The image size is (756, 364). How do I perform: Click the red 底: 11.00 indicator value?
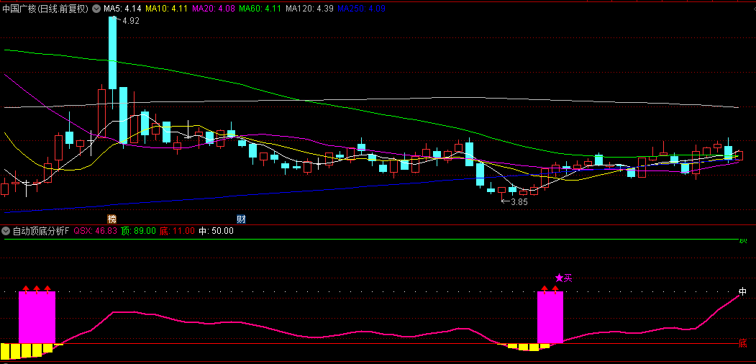(x=177, y=231)
